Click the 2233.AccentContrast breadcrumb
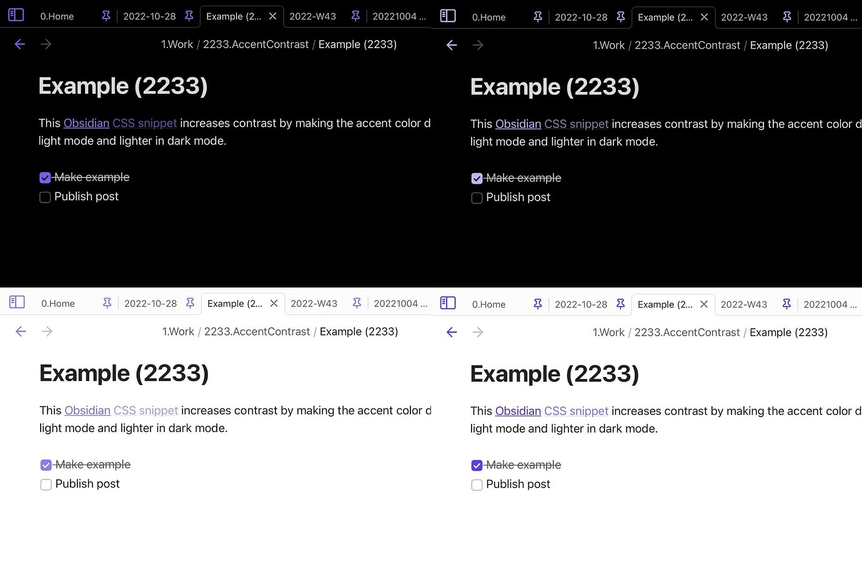862x575 pixels. pos(255,44)
